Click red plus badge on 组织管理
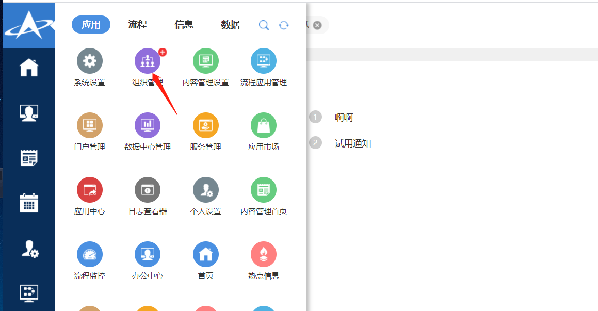The width and height of the screenshot is (598, 311). [x=163, y=52]
